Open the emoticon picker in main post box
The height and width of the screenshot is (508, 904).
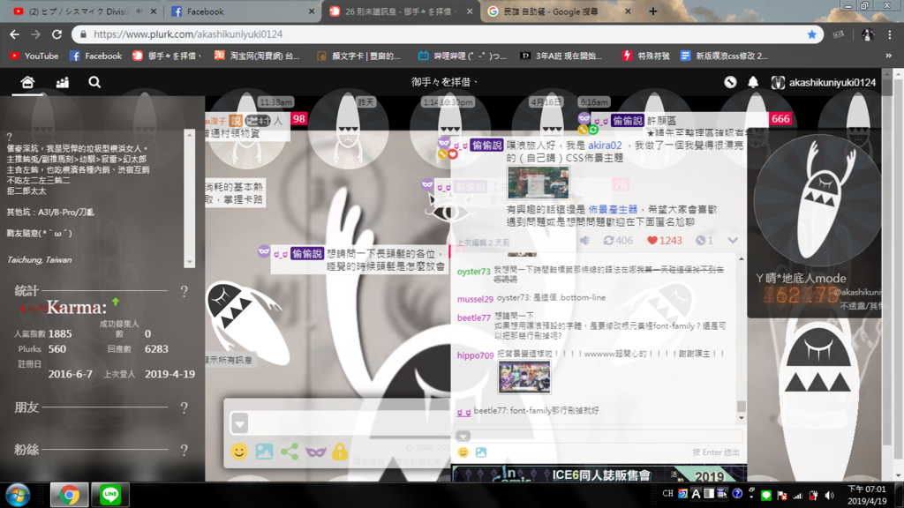point(238,451)
